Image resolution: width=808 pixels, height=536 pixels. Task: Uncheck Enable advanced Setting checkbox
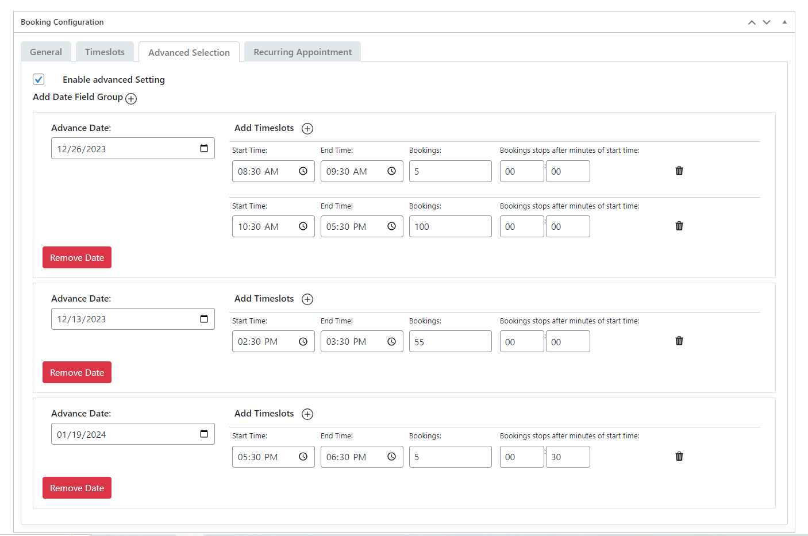39,79
